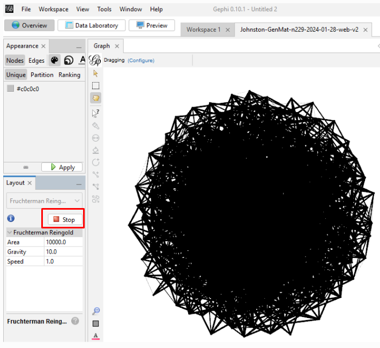Click the Gephi application logo icon

coord(10,9)
